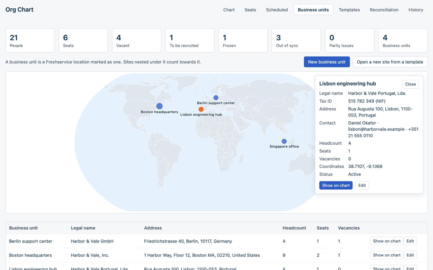Click Edit in the Lisbon details panel

pos(362,185)
